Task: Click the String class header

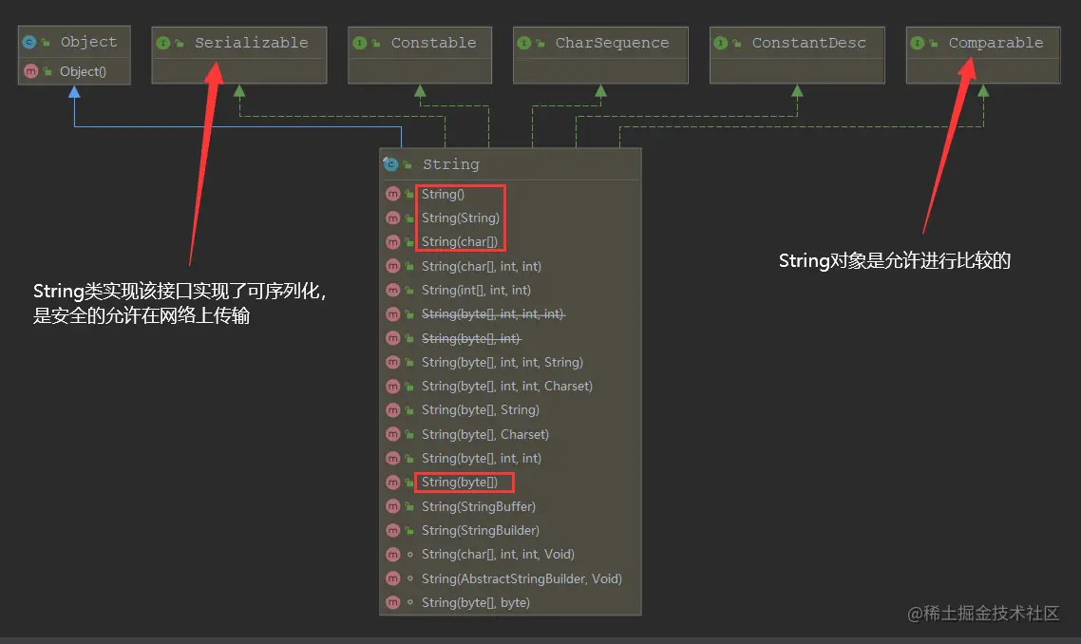Action: [x=510, y=164]
